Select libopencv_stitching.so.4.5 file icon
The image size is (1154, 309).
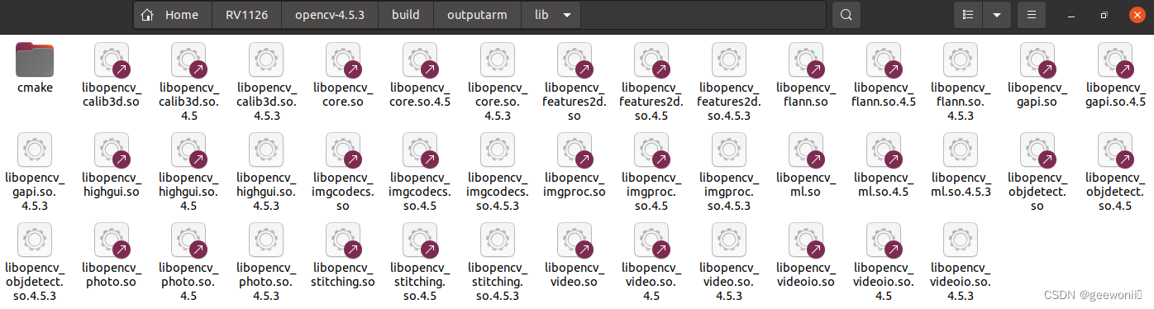click(420, 240)
